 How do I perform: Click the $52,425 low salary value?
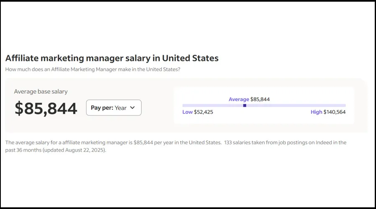(203, 112)
